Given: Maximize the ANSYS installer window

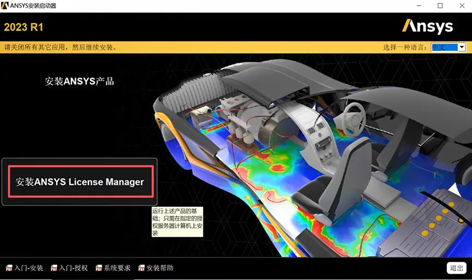Looking at the screenshot, I should click(440, 5).
